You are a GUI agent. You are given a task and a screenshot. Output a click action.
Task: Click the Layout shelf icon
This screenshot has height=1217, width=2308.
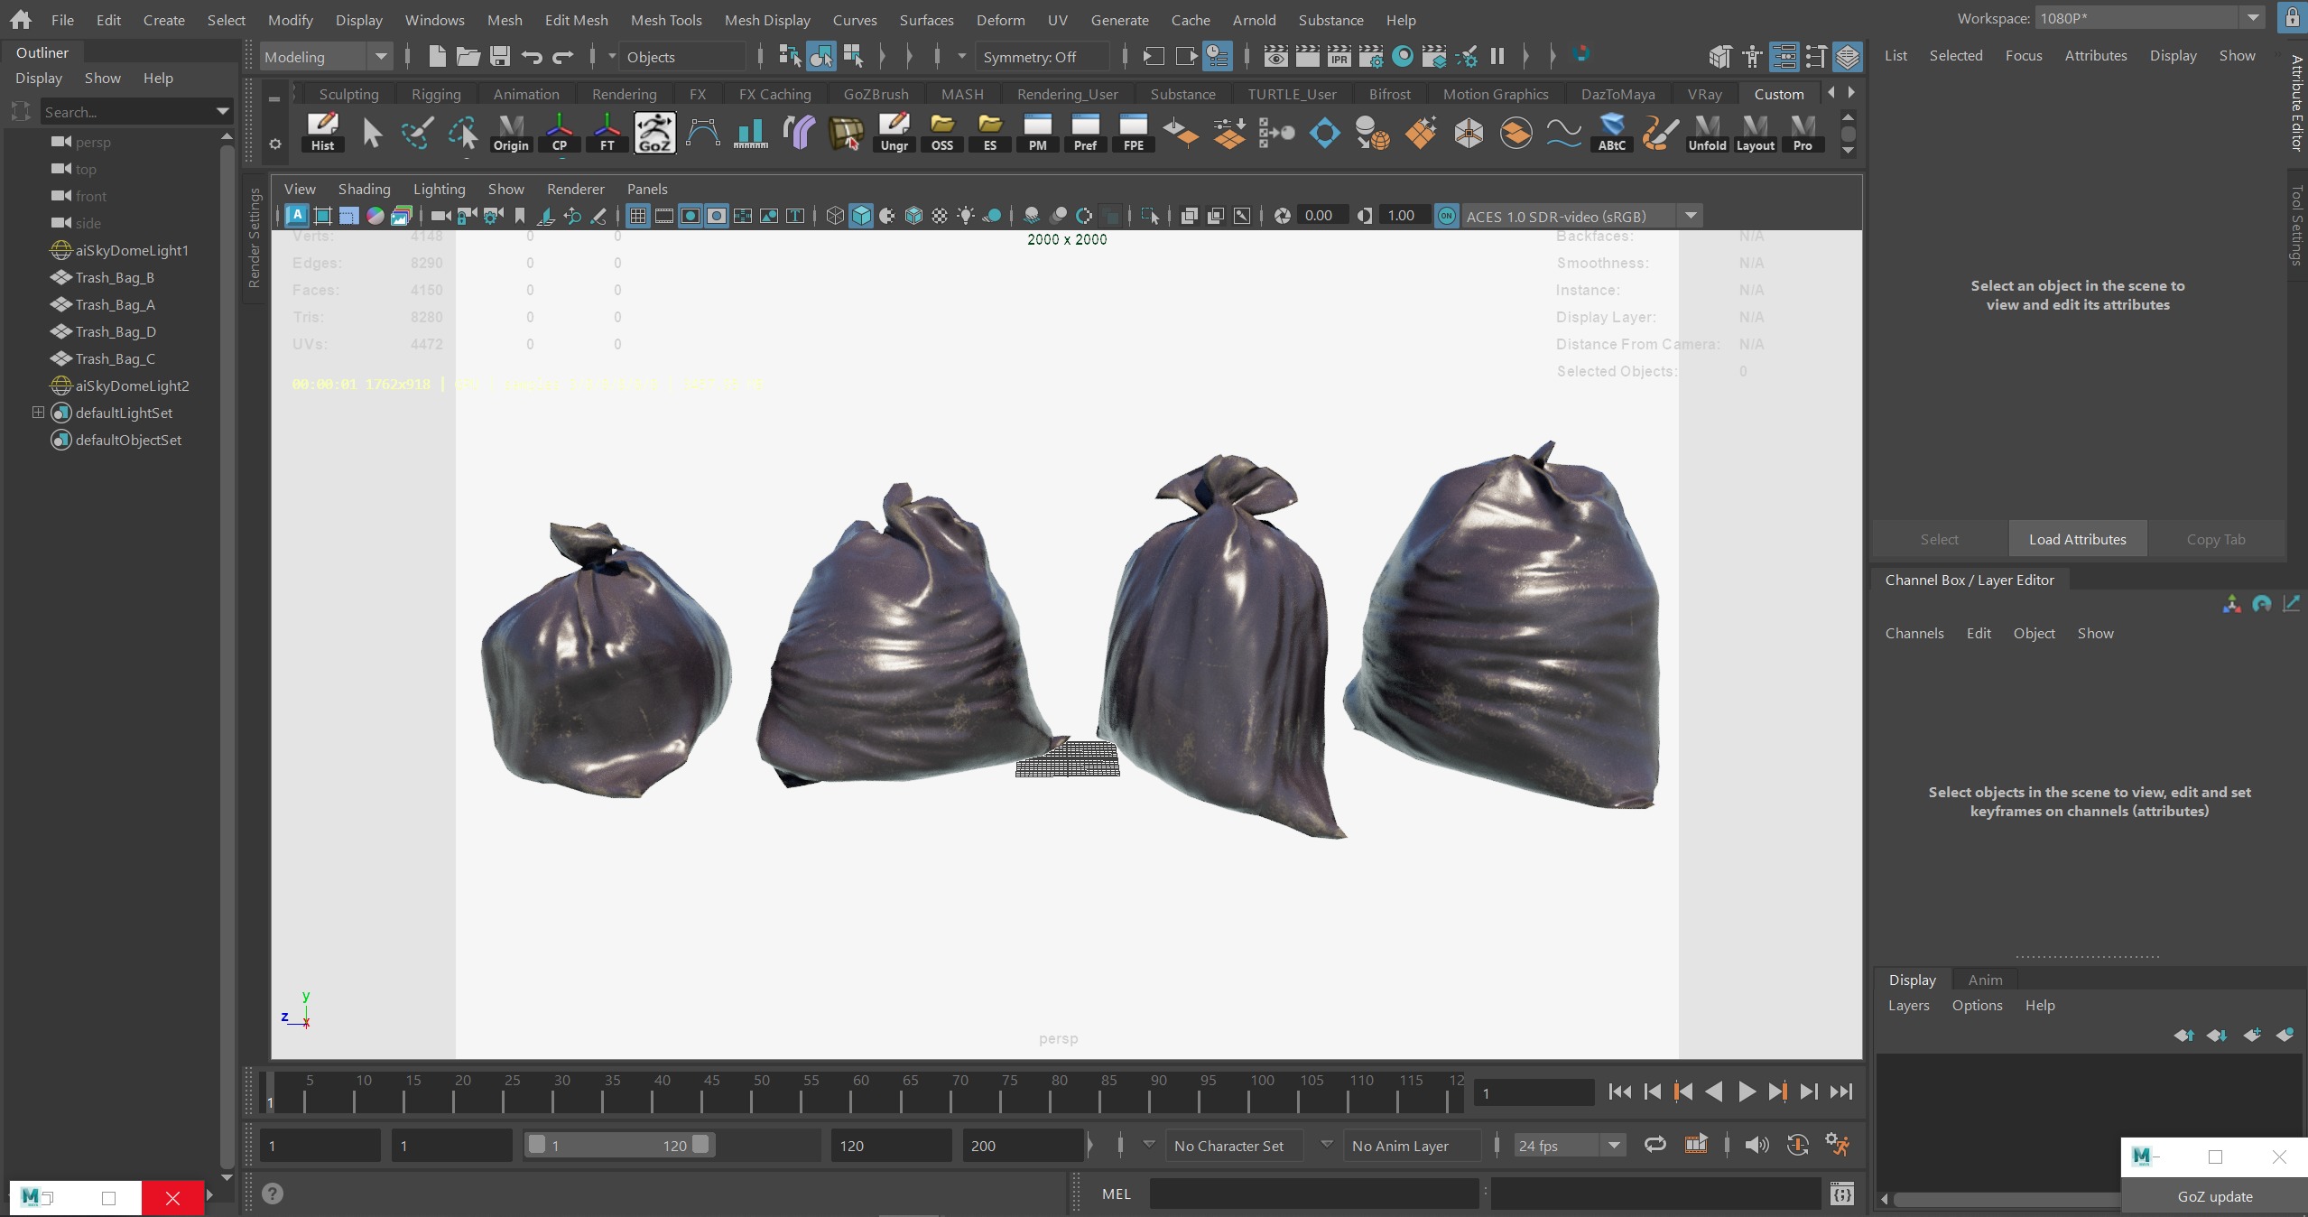[x=1756, y=133]
